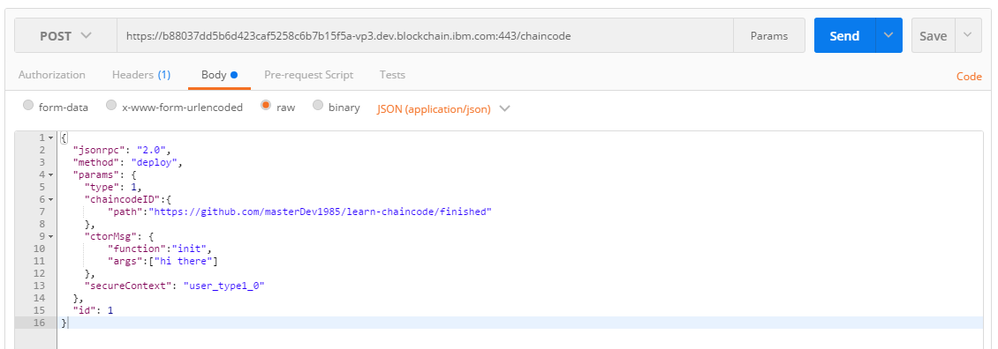The image size is (998, 349).
Task: Open the JSON (application/json) format dropdown
Action: 443,108
